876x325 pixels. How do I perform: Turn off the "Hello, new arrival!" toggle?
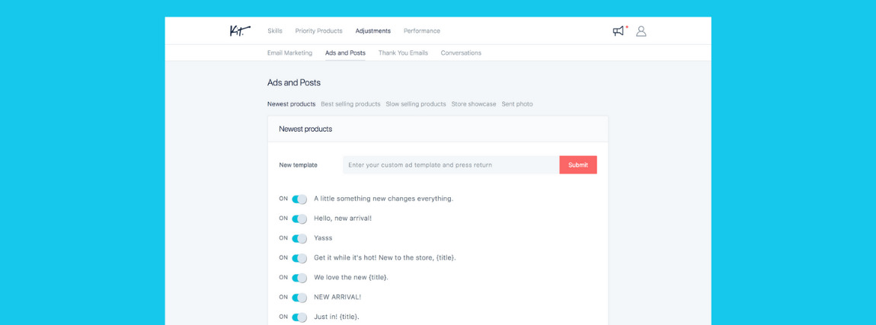[299, 219]
